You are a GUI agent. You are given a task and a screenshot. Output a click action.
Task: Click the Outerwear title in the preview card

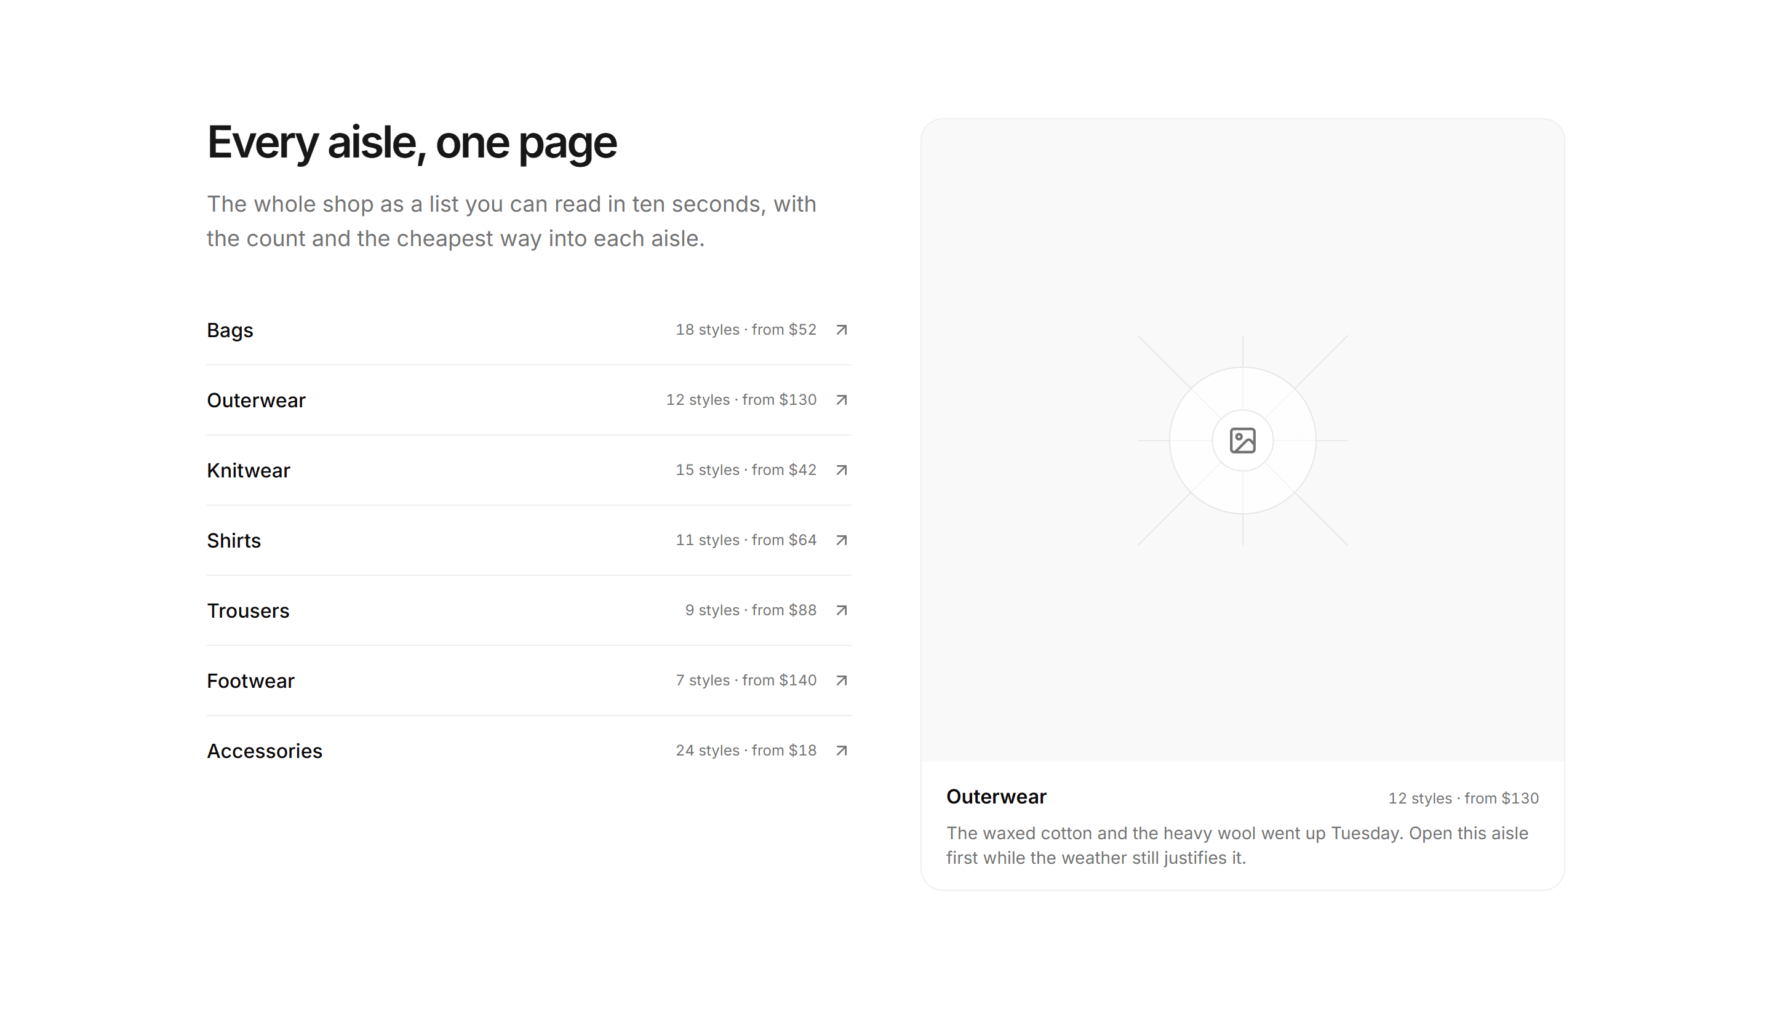click(x=996, y=797)
